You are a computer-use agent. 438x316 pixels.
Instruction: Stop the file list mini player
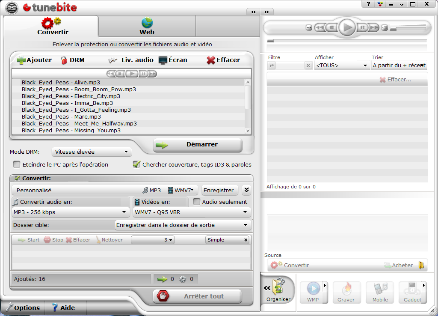point(120,74)
